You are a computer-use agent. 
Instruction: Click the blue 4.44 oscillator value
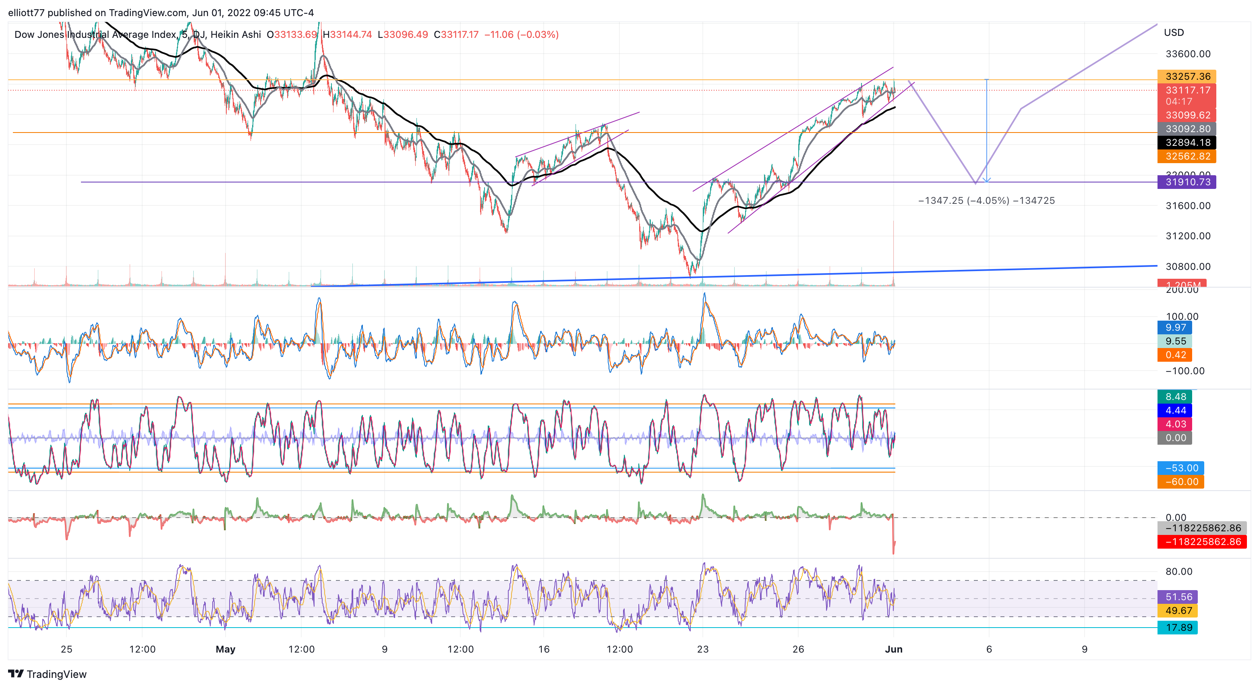1174,410
